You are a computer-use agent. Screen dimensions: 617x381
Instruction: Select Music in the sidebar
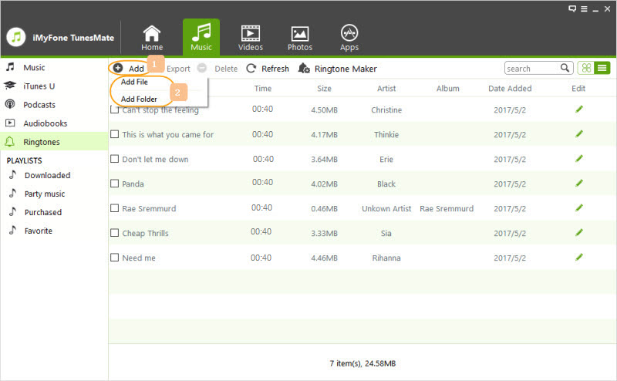point(54,67)
